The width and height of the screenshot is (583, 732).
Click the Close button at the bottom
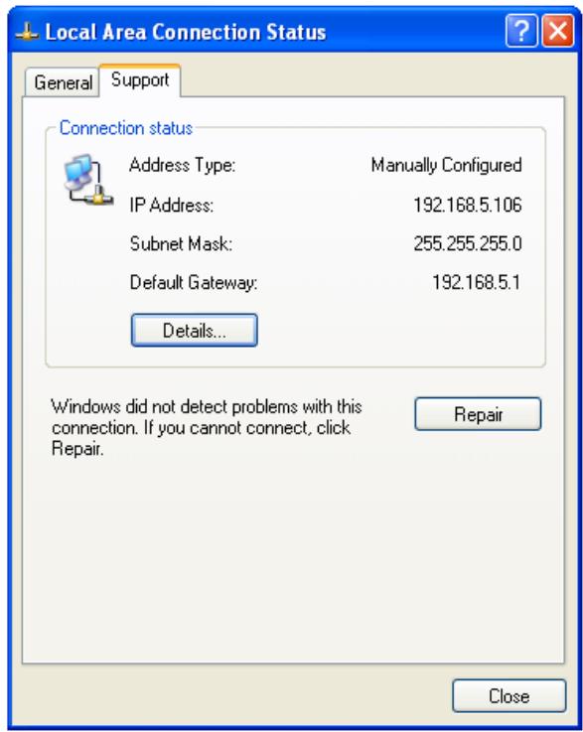(509, 696)
